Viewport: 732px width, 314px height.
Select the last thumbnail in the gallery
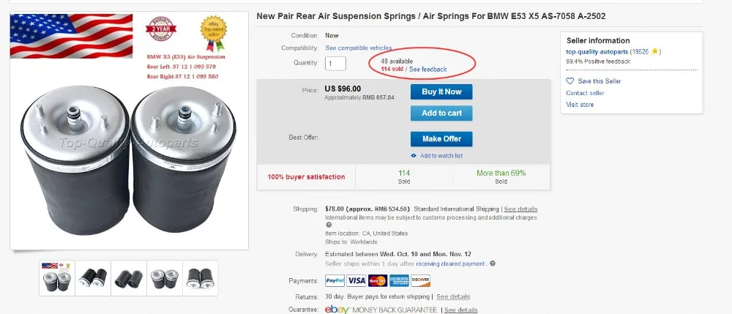coord(201,278)
